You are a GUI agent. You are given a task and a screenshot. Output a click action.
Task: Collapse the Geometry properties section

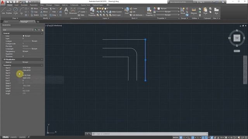(x=42, y=65)
